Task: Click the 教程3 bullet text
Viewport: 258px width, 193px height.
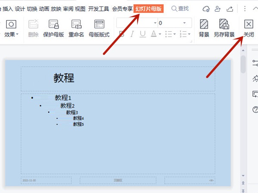Action: tap(72, 112)
